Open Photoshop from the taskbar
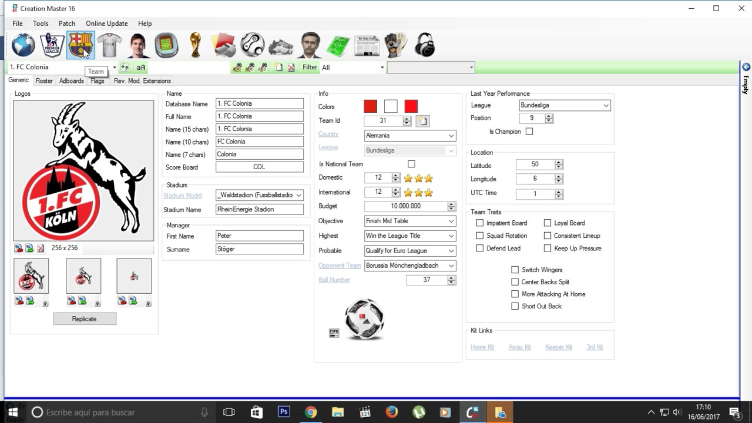Image resolution: width=752 pixels, height=423 pixels. click(x=284, y=412)
